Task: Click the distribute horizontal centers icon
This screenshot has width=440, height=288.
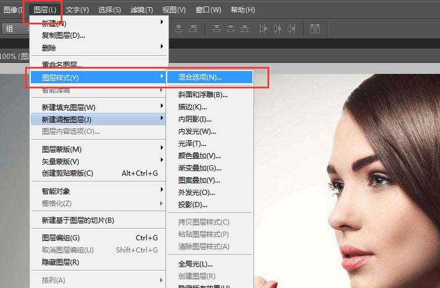Action: [277, 29]
